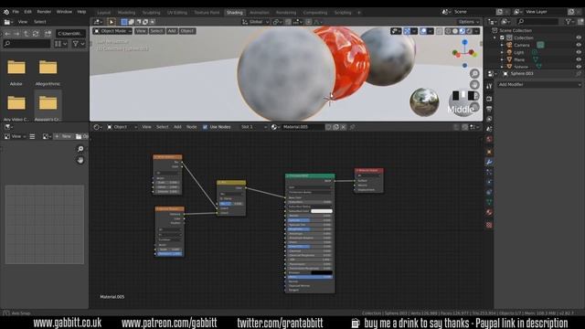
Task: Click the blue Z axis on navigation gizmo
Action: pos(465,43)
